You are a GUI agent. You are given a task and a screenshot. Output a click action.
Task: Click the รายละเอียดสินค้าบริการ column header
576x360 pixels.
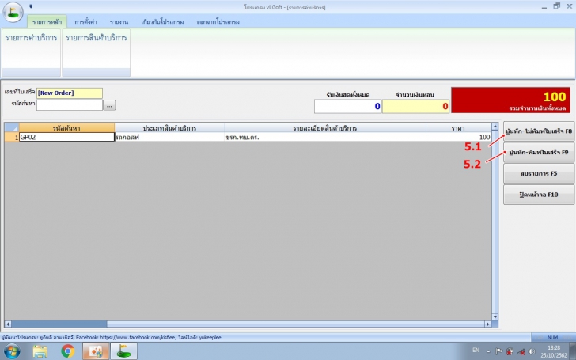(x=325, y=128)
